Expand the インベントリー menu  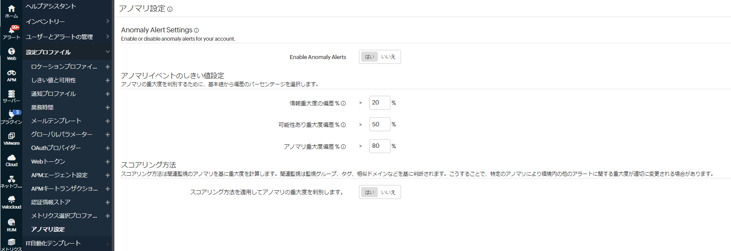tap(66, 21)
